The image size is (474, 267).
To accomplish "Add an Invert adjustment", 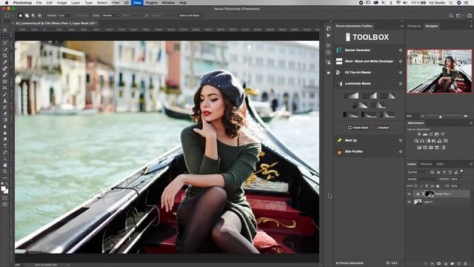I will (419, 148).
